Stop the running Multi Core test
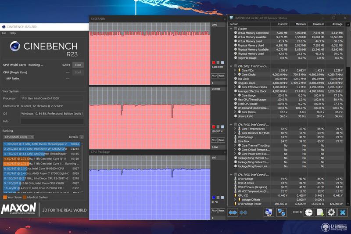Image resolution: width=351 pixels, height=234 pixels. coord(78,65)
